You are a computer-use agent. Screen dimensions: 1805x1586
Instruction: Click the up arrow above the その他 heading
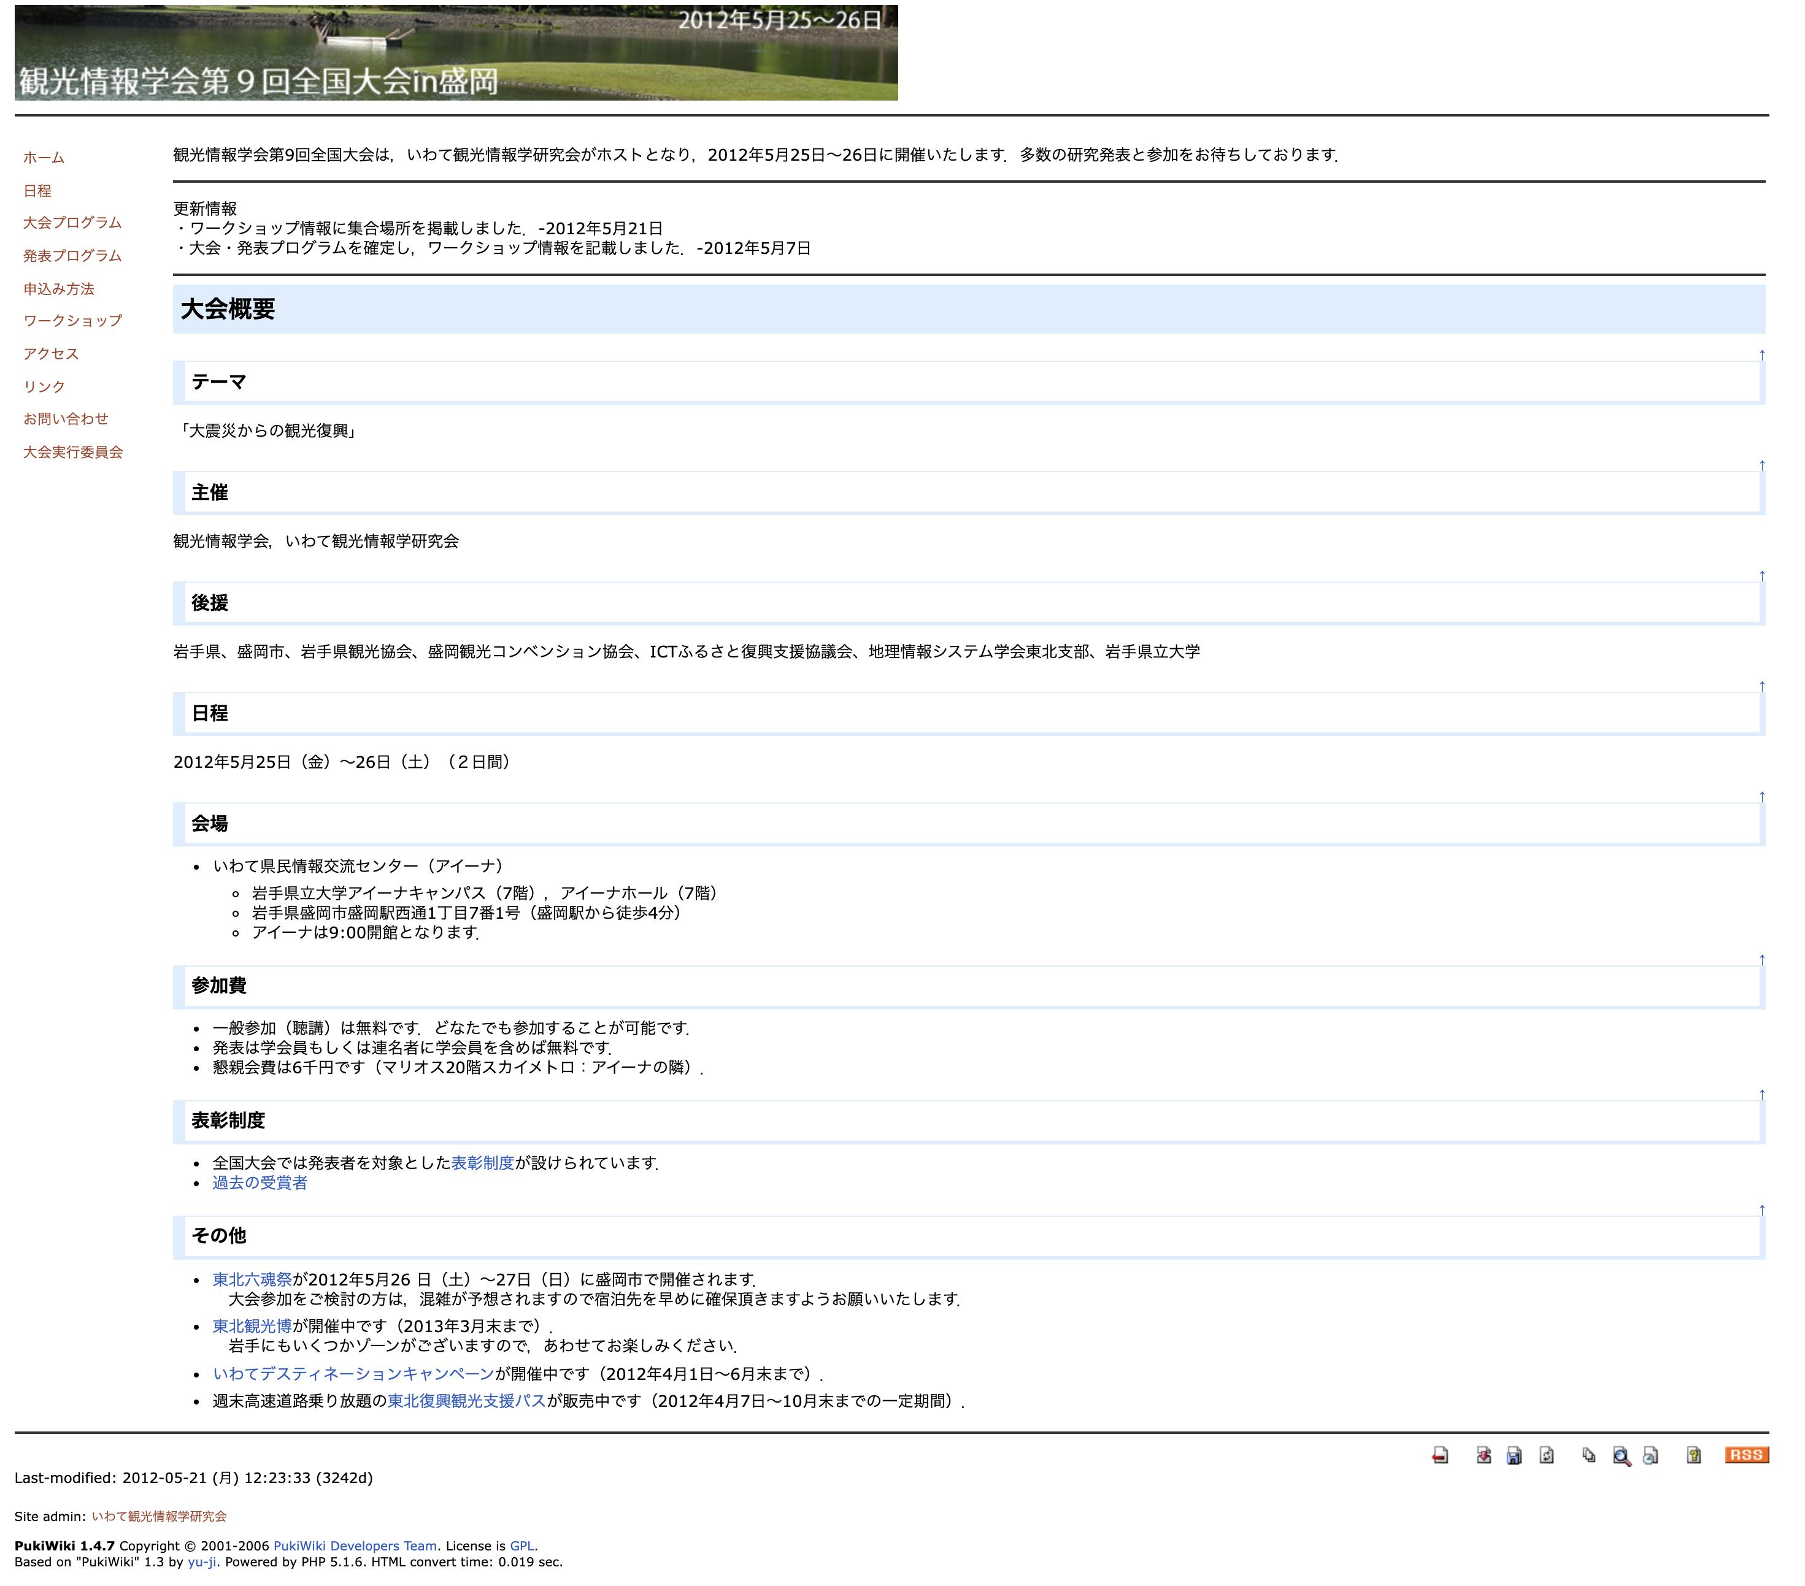(1761, 1210)
